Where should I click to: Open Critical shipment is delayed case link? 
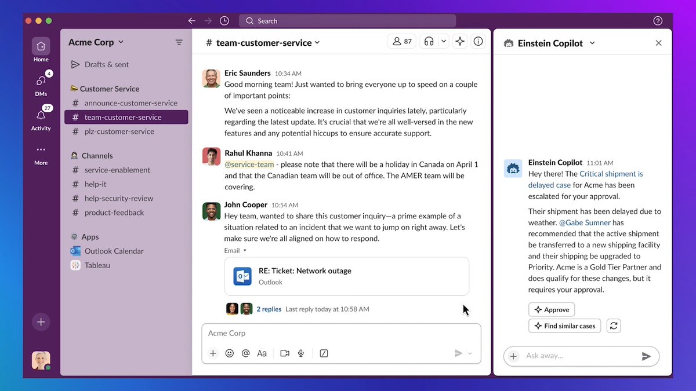click(x=586, y=180)
